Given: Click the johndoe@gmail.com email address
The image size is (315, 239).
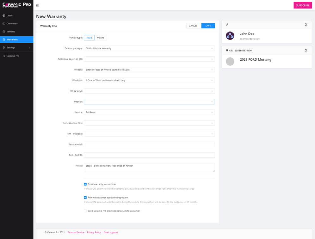Looking at the screenshot, I should point(251,39).
